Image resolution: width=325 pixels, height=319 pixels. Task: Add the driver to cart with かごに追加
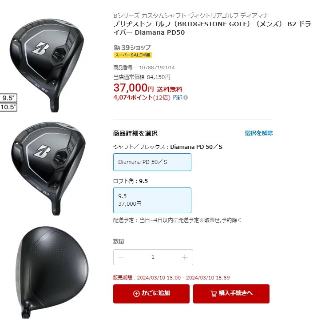point(151,294)
